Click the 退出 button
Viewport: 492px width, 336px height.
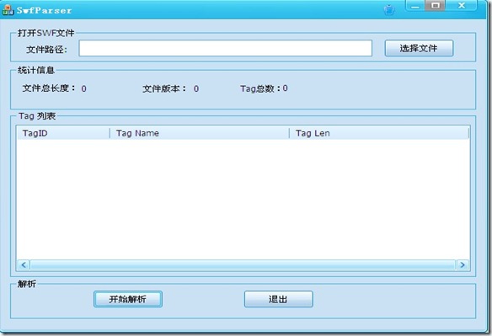coord(278,299)
